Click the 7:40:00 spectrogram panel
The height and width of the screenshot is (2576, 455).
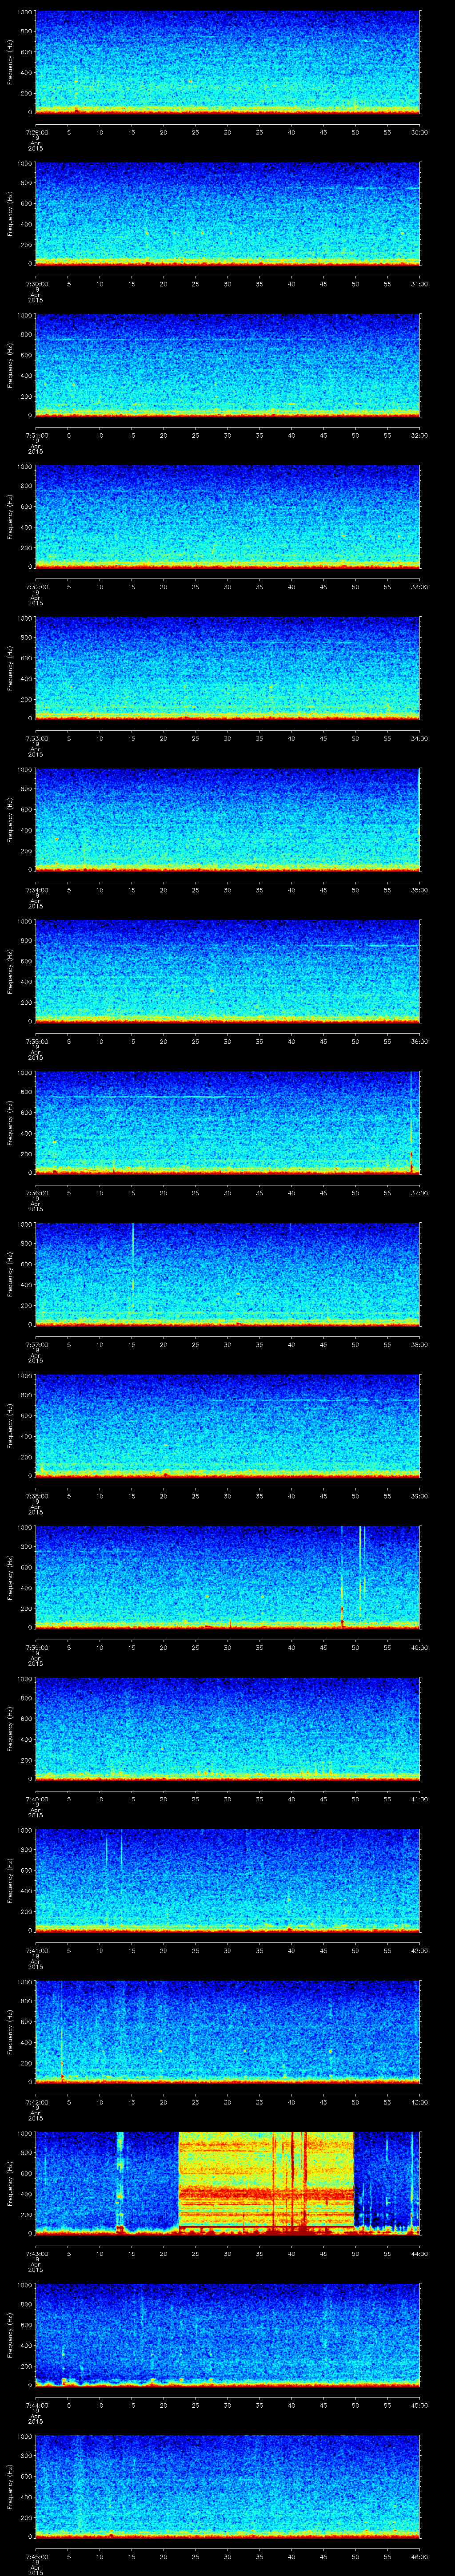[x=228, y=1728]
